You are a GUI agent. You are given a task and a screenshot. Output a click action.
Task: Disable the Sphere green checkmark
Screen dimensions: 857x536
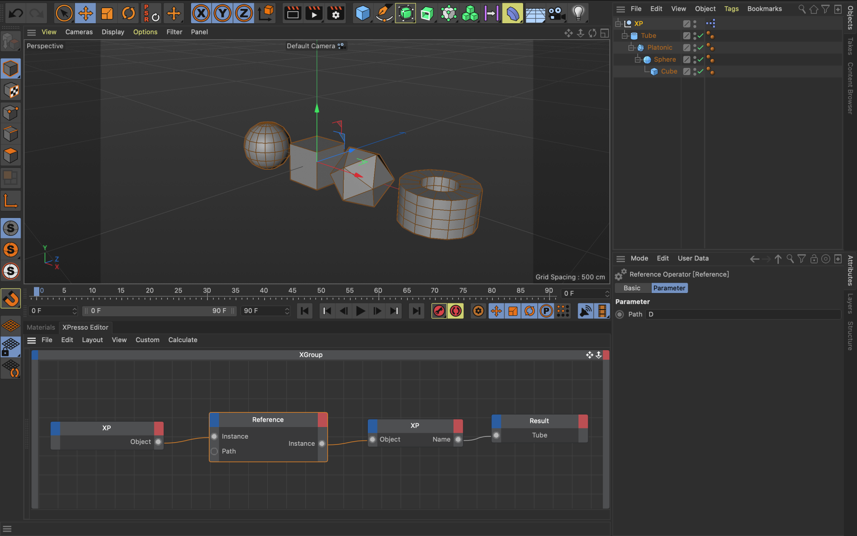coord(700,59)
